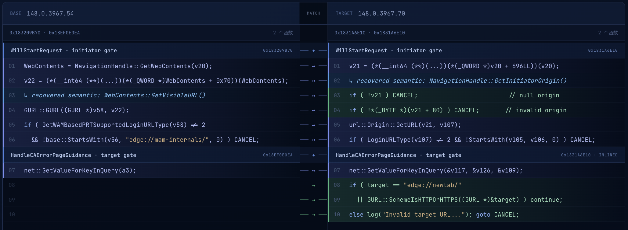Click the match arrow on row 02

313,81
